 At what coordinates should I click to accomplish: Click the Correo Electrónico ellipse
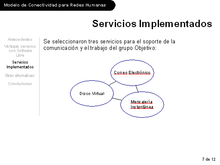132,73
